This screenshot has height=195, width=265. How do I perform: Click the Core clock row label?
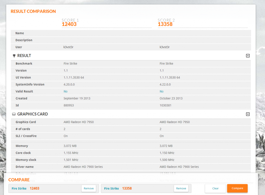pyautogui.click(x=23, y=153)
